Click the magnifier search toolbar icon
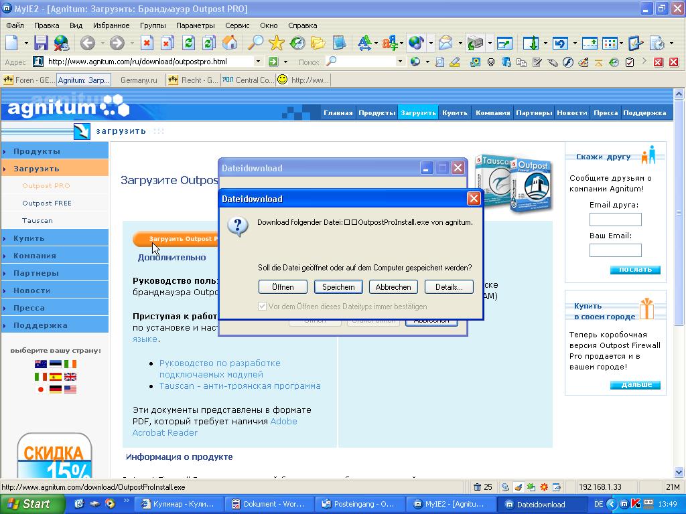The image size is (686, 514). click(x=255, y=43)
